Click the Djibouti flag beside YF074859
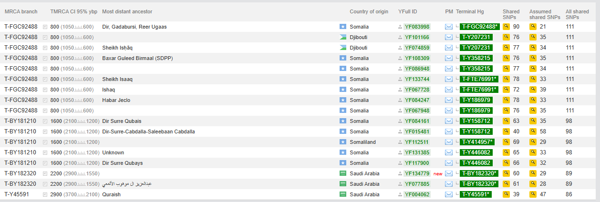Image resolution: width=600 pixels, height=202 pixels. [342, 48]
